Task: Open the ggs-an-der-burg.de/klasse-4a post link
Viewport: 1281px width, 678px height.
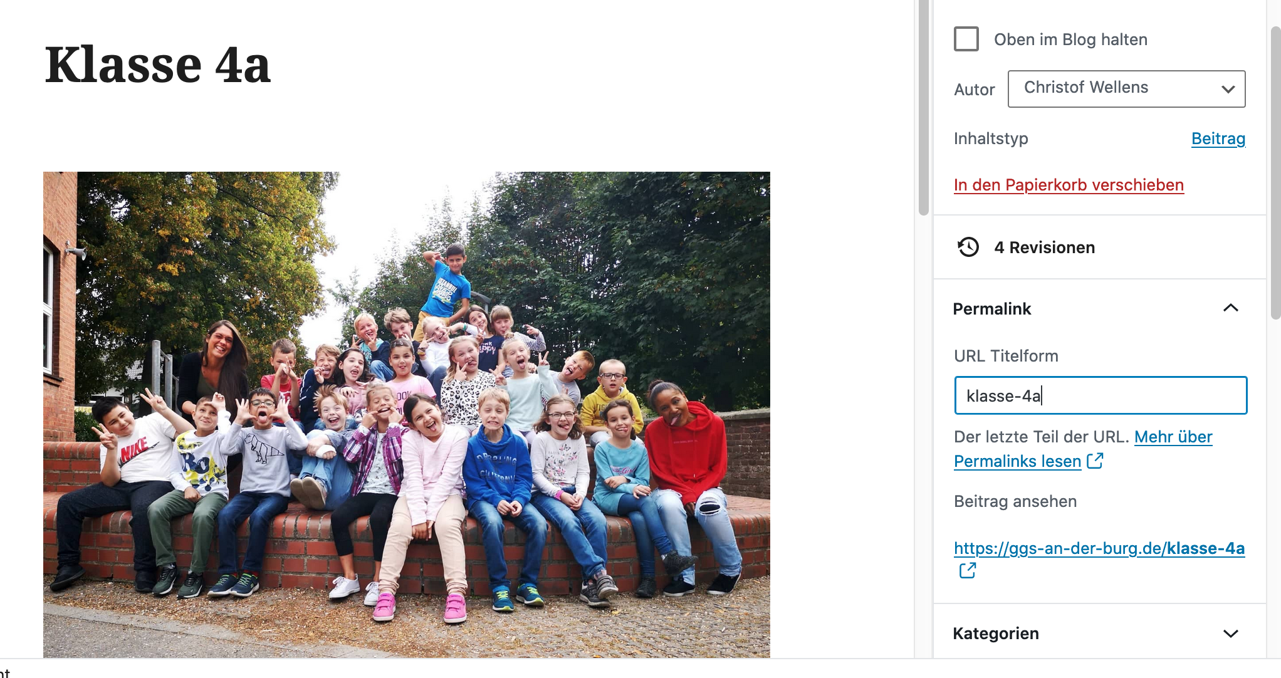Action: [1099, 548]
